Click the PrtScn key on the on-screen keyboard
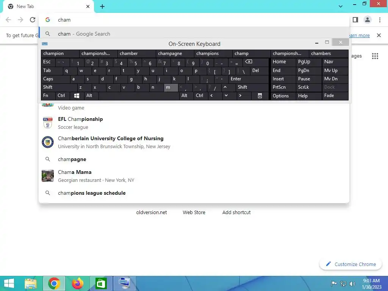This screenshot has height=291, width=388. coord(283,87)
